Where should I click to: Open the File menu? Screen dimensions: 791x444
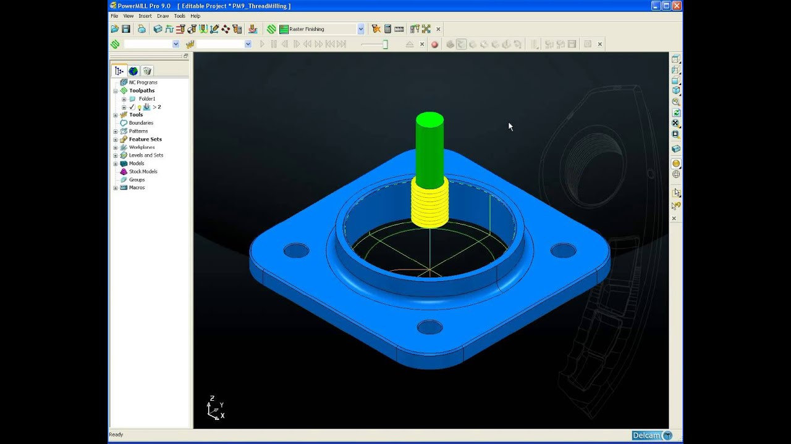[114, 16]
